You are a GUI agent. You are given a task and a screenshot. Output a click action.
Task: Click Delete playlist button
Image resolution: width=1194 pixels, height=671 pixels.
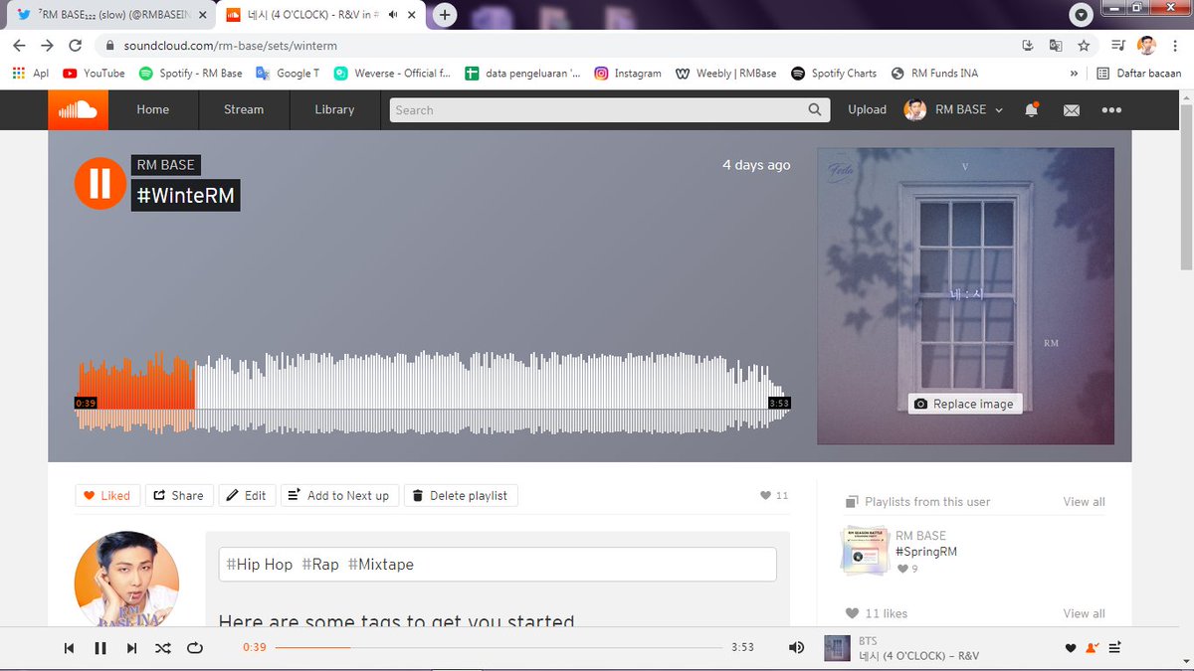coord(461,495)
